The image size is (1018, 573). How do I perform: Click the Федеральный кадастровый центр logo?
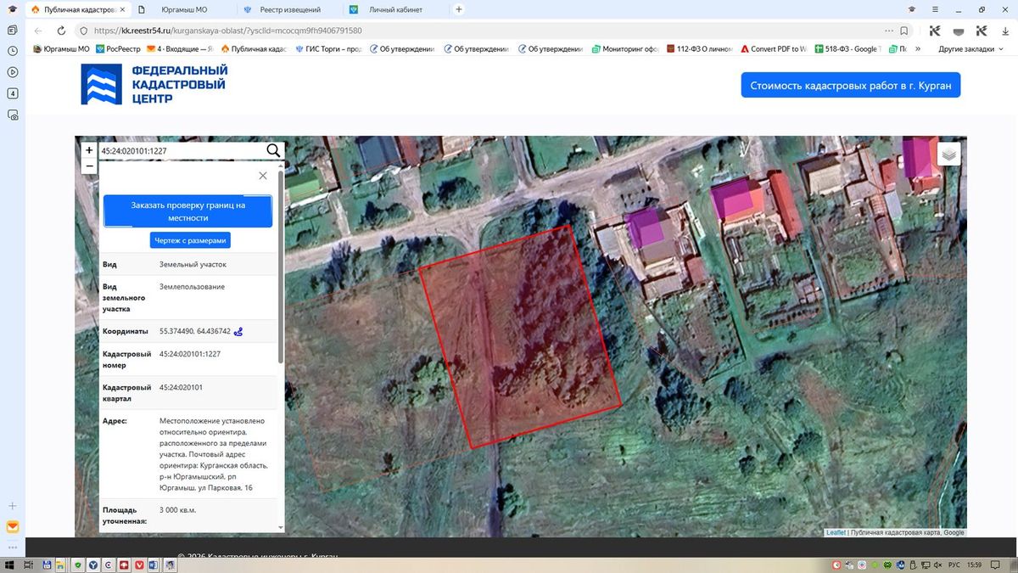point(154,84)
